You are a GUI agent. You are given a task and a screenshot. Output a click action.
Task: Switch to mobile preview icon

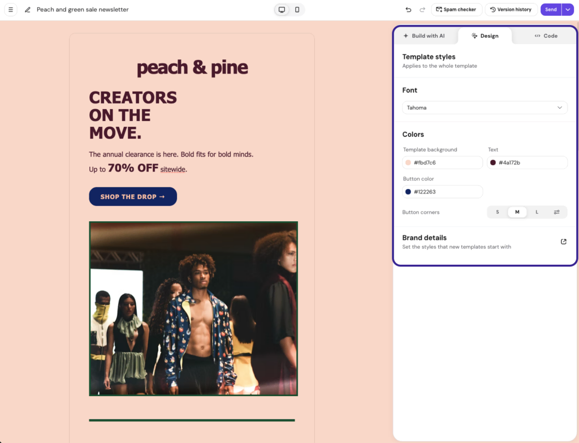297,10
